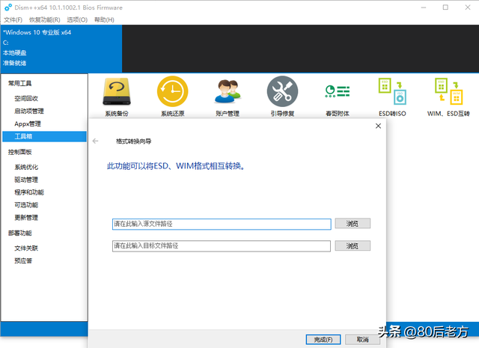This screenshot has height=348, width=479.
Task: Select 空间回收 in the sidebar
Action: [x=26, y=98]
